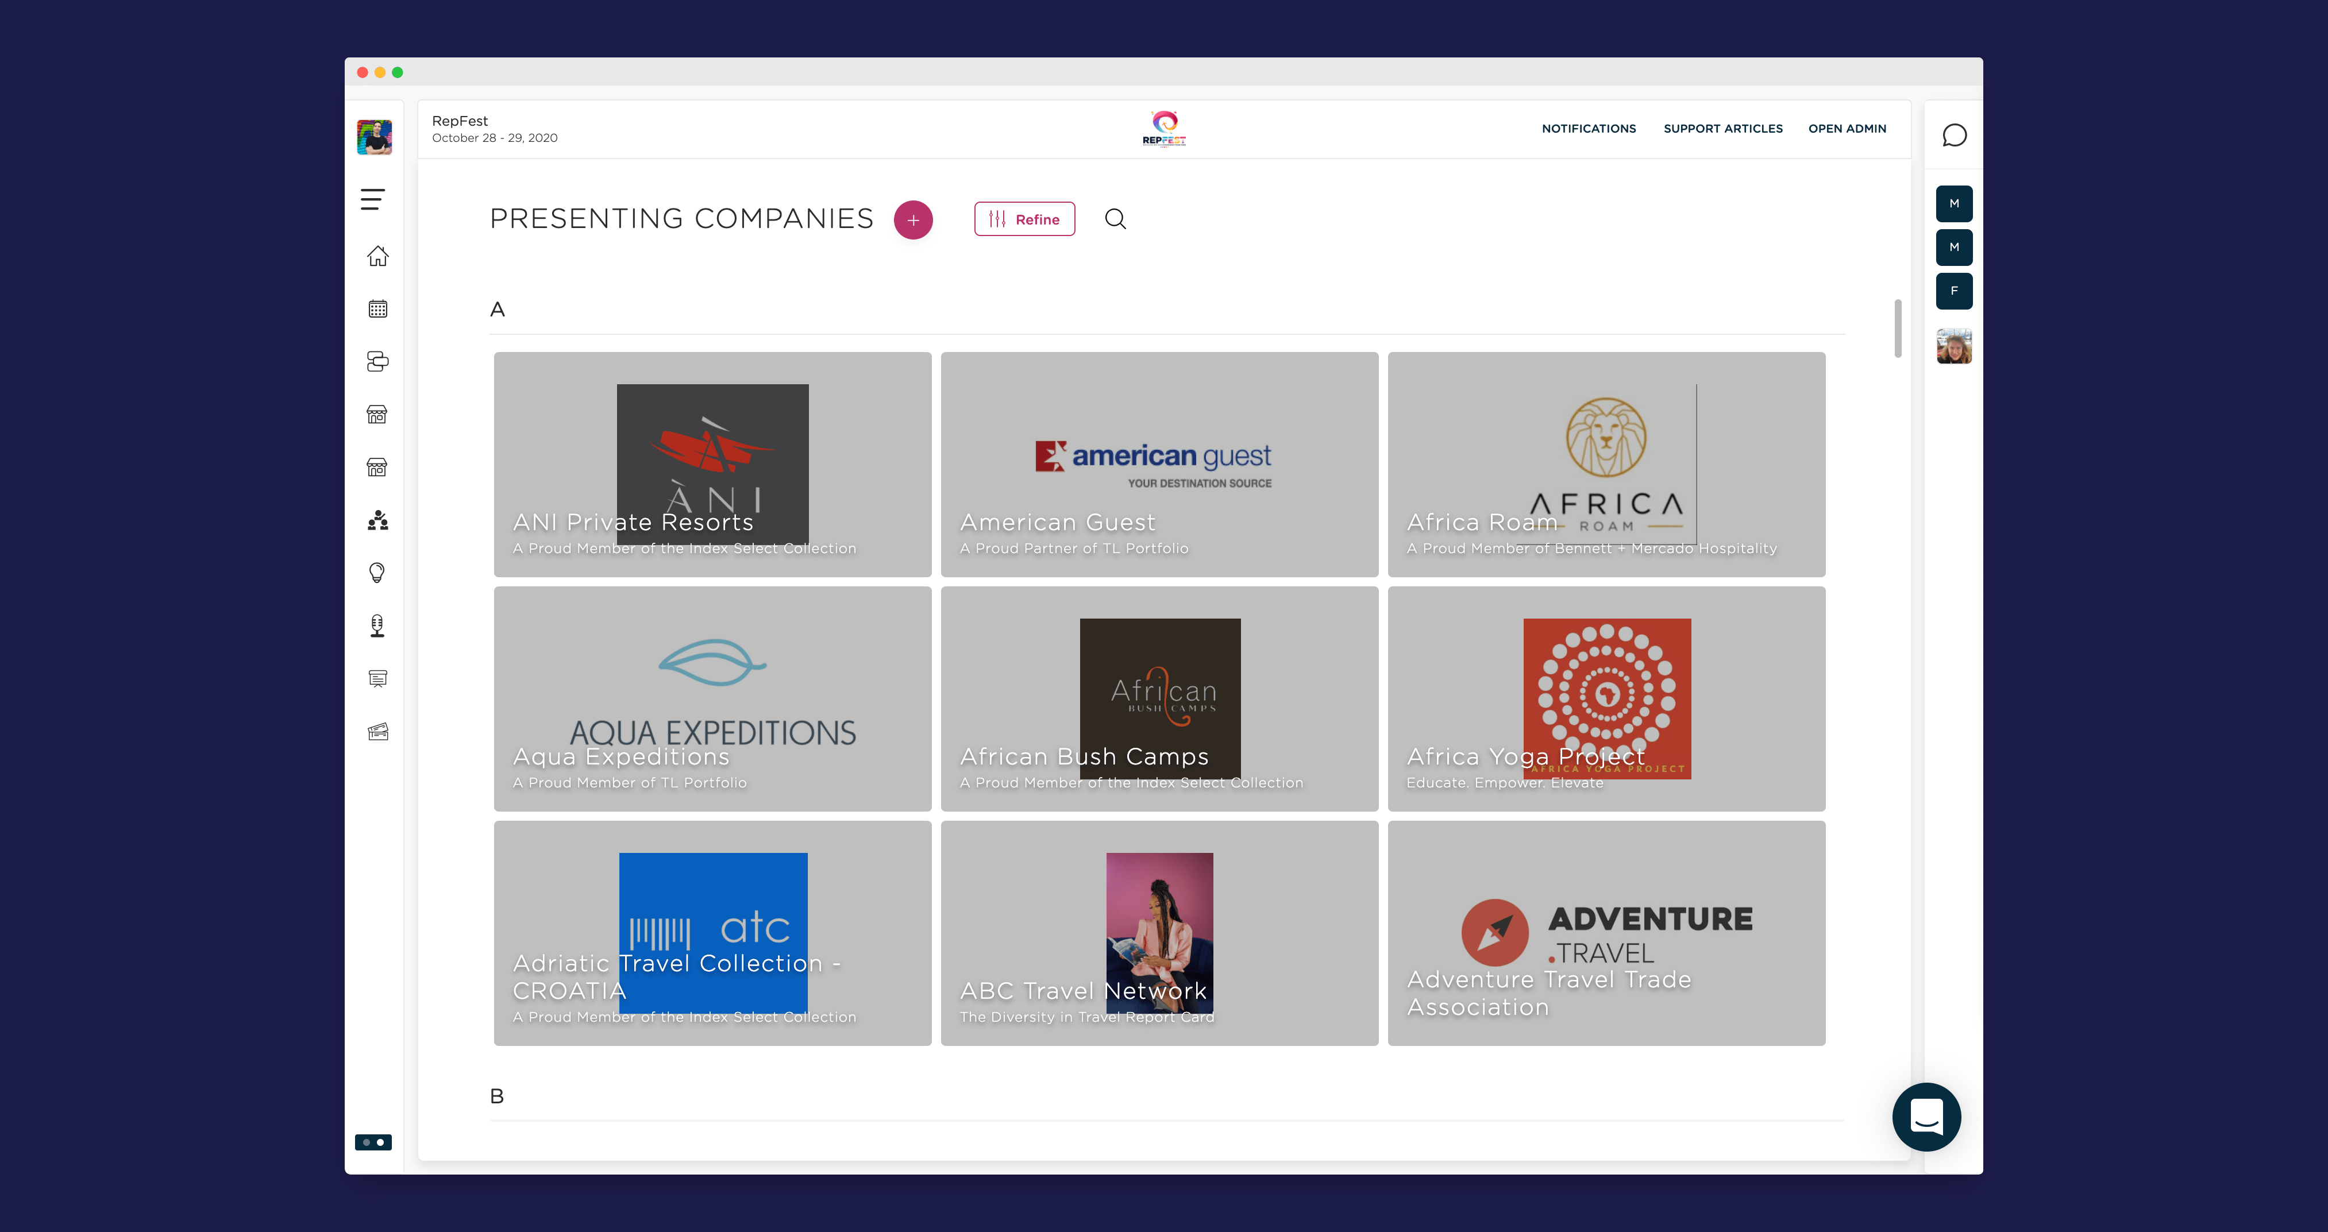
Task: Open the microphone speakers icon
Action: point(378,626)
